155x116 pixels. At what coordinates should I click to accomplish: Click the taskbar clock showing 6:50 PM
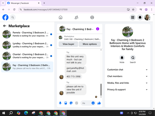click(x=142, y=113)
